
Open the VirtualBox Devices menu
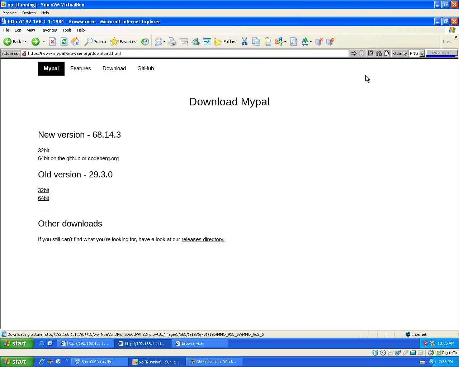tap(29, 13)
